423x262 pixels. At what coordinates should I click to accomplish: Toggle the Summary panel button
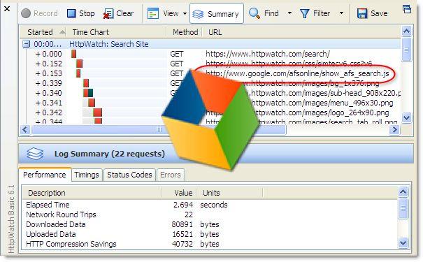point(217,13)
